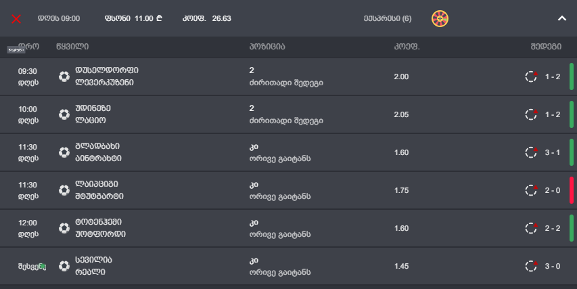The width and height of the screenshot is (577, 289).
Task: Click the stats circle icon beside 1 - 2 დუსელდორფი result
Action: click(531, 76)
